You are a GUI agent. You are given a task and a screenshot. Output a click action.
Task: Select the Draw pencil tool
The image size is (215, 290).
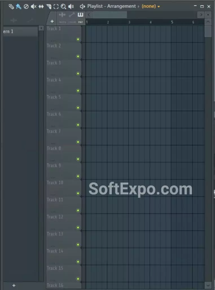(x=11, y=7)
